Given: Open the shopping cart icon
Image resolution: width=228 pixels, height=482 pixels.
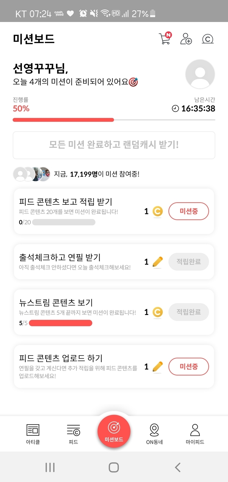Looking at the screenshot, I should click(x=165, y=39).
